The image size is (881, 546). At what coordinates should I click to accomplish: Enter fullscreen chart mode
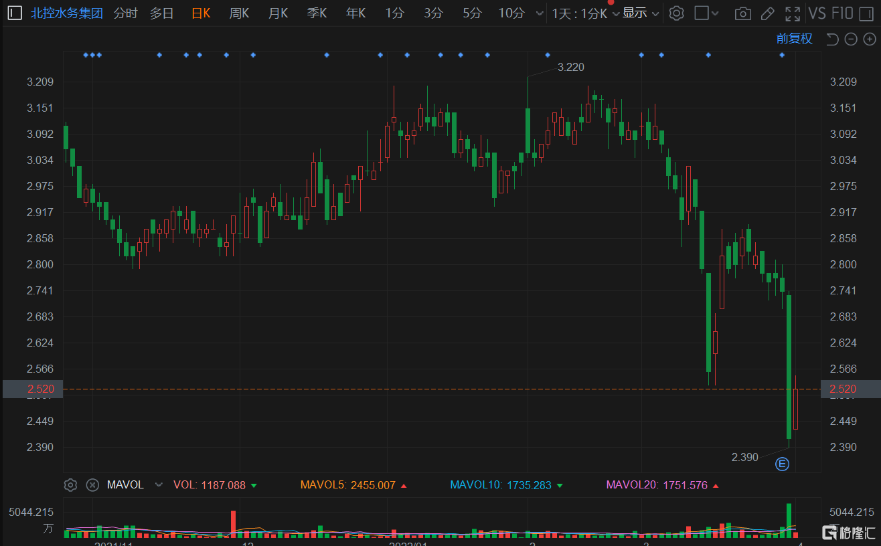click(x=793, y=13)
